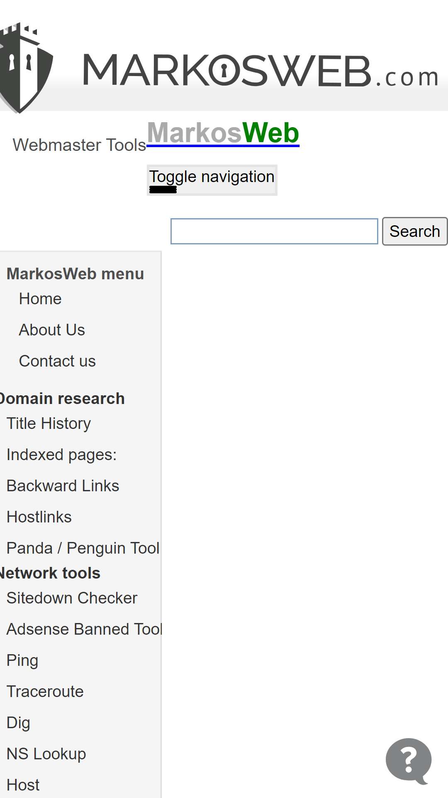The height and width of the screenshot is (798, 448).
Task: Open the Panda / Penguin Tool
Action: coord(83,548)
